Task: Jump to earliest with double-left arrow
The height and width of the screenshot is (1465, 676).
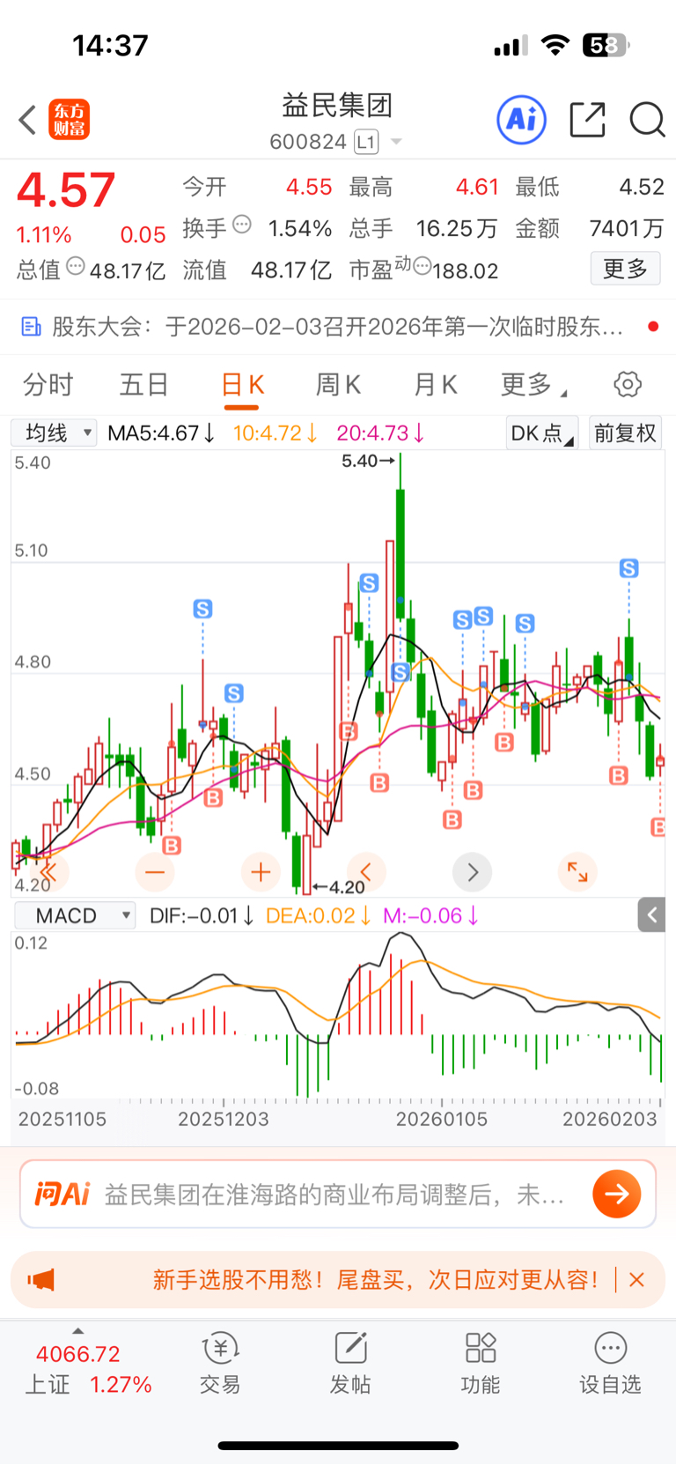Action: point(48,872)
